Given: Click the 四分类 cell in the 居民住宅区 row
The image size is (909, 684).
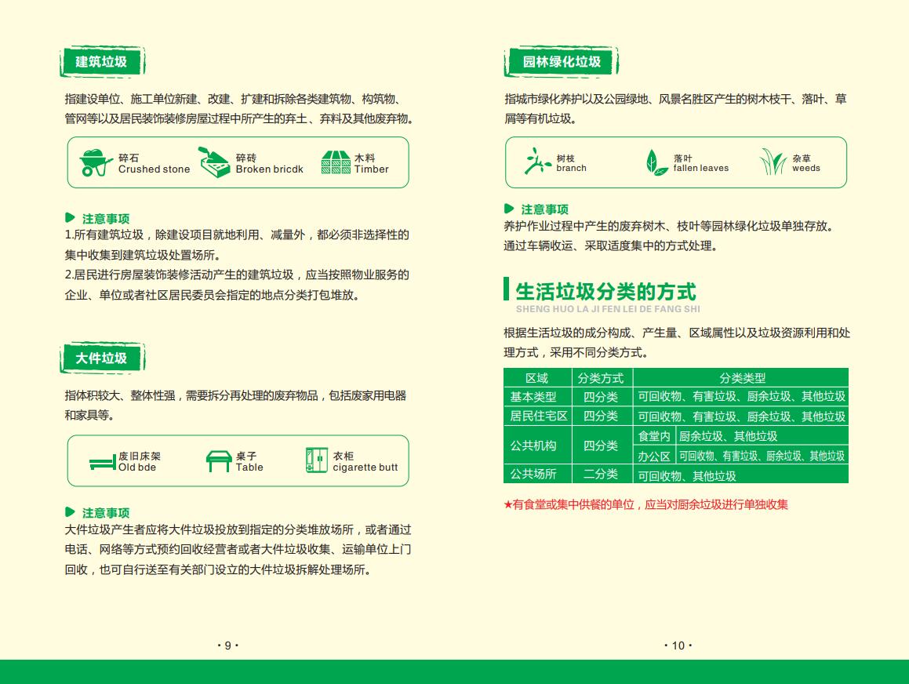Looking at the screenshot, I should pos(602,417).
